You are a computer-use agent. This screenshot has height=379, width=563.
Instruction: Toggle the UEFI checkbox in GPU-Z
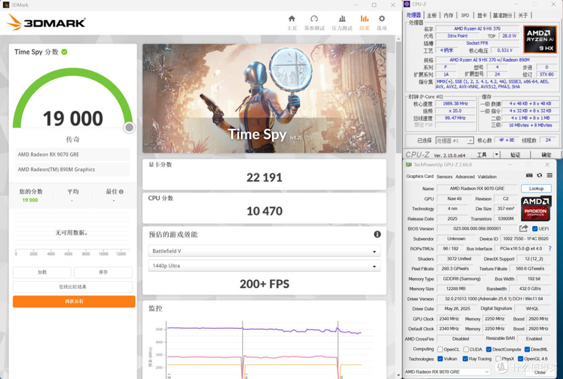pyautogui.click(x=535, y=229)
